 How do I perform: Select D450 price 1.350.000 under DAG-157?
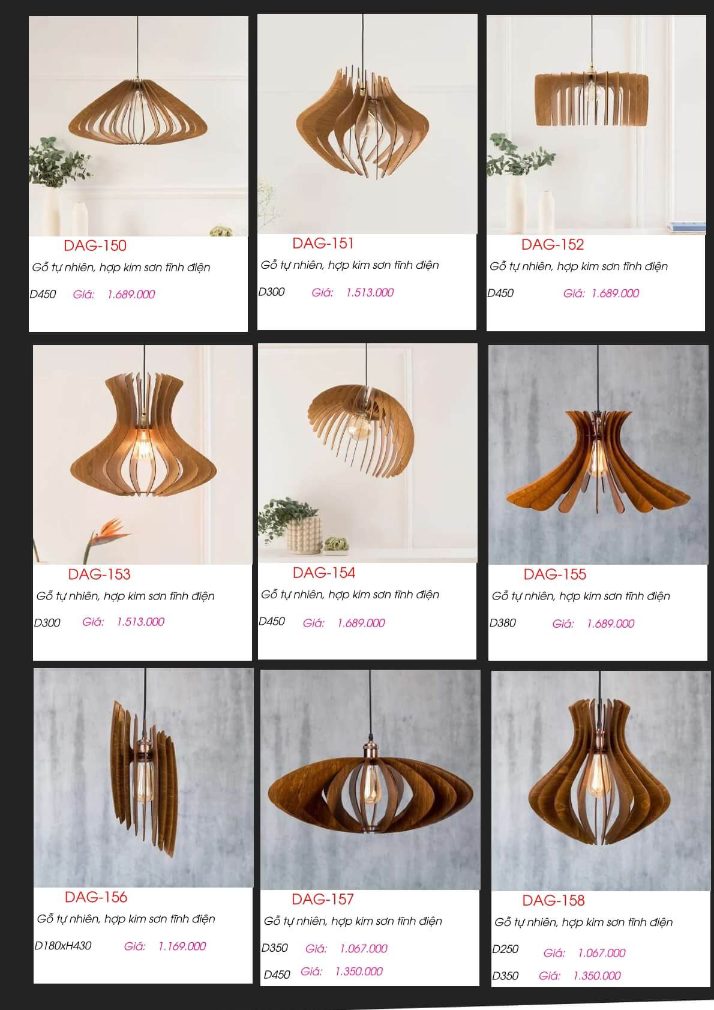point(359,972)
